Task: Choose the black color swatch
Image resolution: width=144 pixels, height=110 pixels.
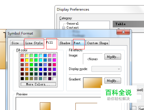Action: pos(22,78)
